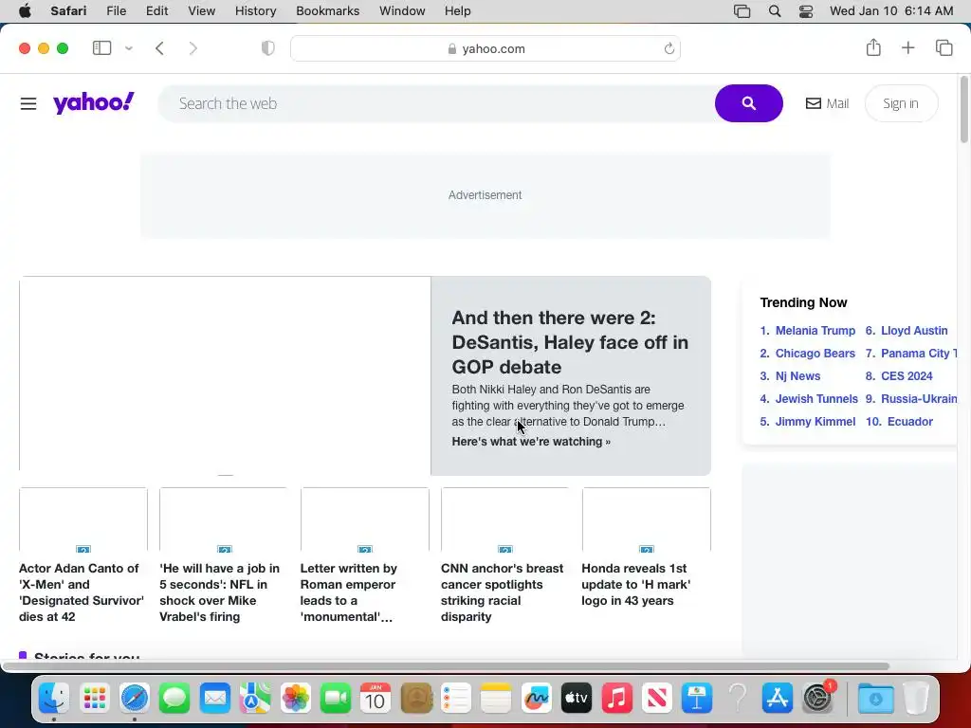Open Finder from the Dock
971x728 pixels.
[x=54, y=699]
